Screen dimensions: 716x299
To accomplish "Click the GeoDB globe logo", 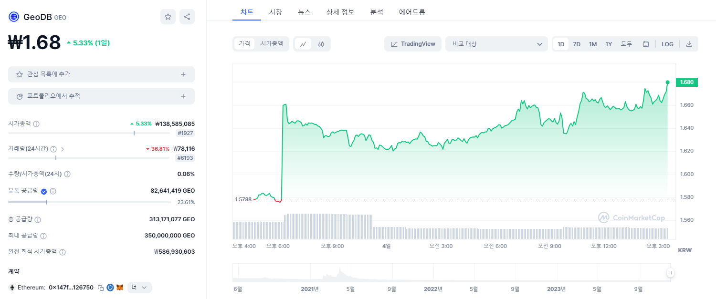I will [14, 17].
